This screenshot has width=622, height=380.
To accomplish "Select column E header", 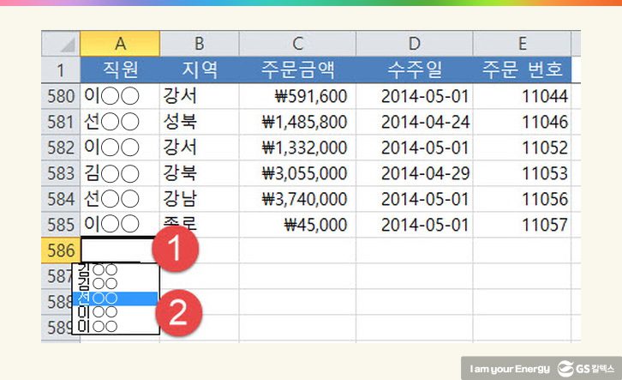I will pyautogui.click(x=523, y=44).
